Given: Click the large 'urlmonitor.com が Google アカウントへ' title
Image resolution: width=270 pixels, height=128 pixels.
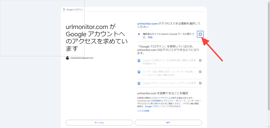Looking at the screenshot, I should [97, 38].
